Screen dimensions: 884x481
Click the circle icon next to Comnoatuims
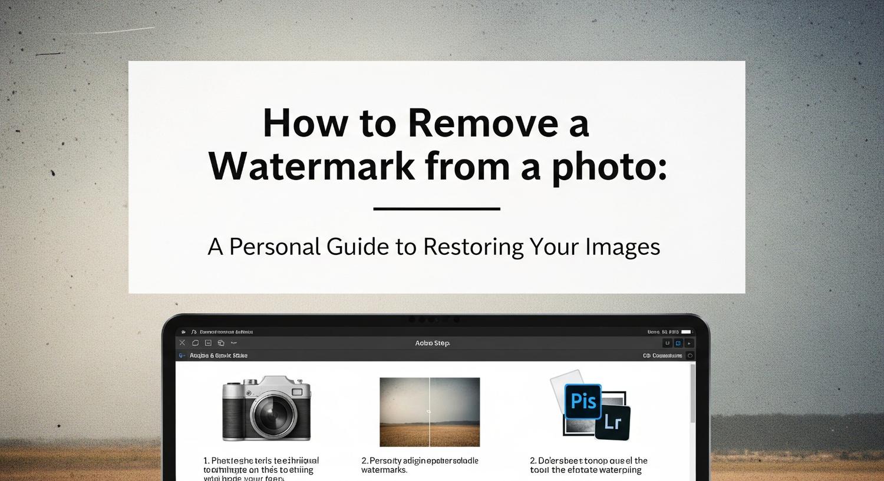[x=690, y=356]
